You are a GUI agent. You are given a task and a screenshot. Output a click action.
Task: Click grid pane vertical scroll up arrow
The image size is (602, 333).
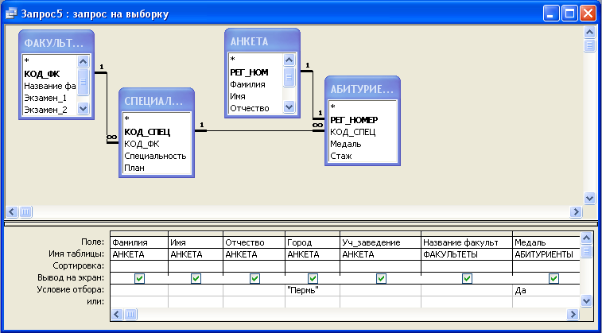(586, 238)
